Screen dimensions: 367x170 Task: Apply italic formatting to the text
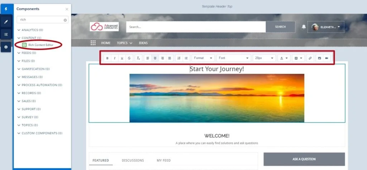(x=115, y=58)
